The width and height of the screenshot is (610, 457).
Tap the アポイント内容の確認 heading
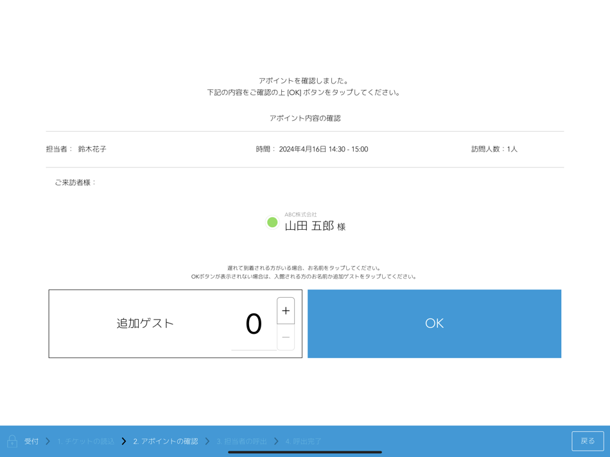click(305, 118)
